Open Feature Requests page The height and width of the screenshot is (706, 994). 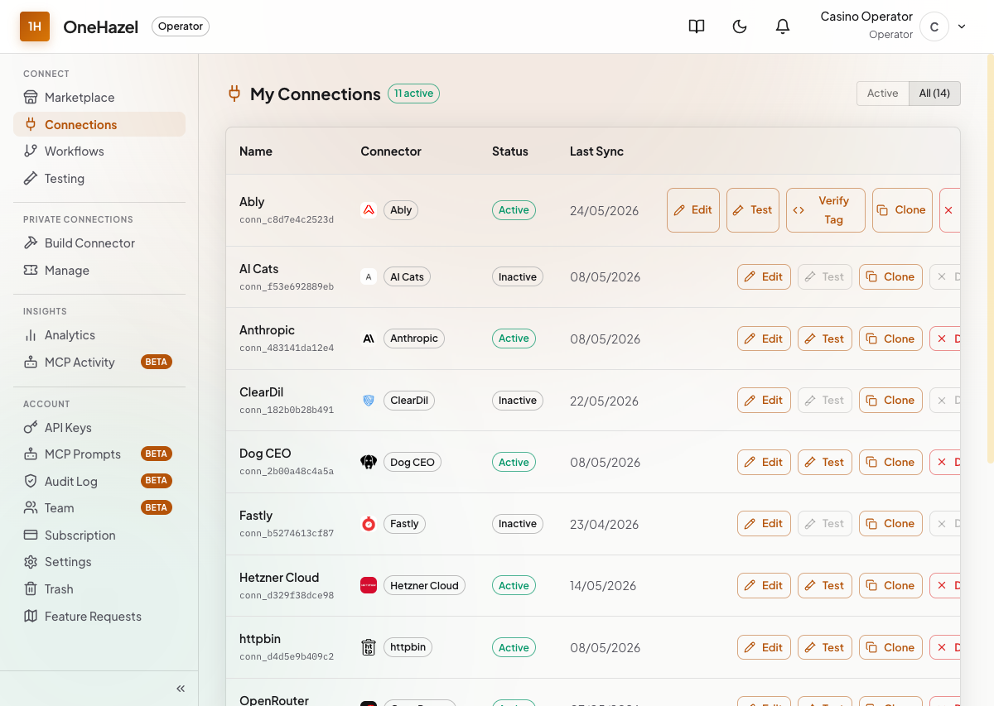(x=99, y=617)
